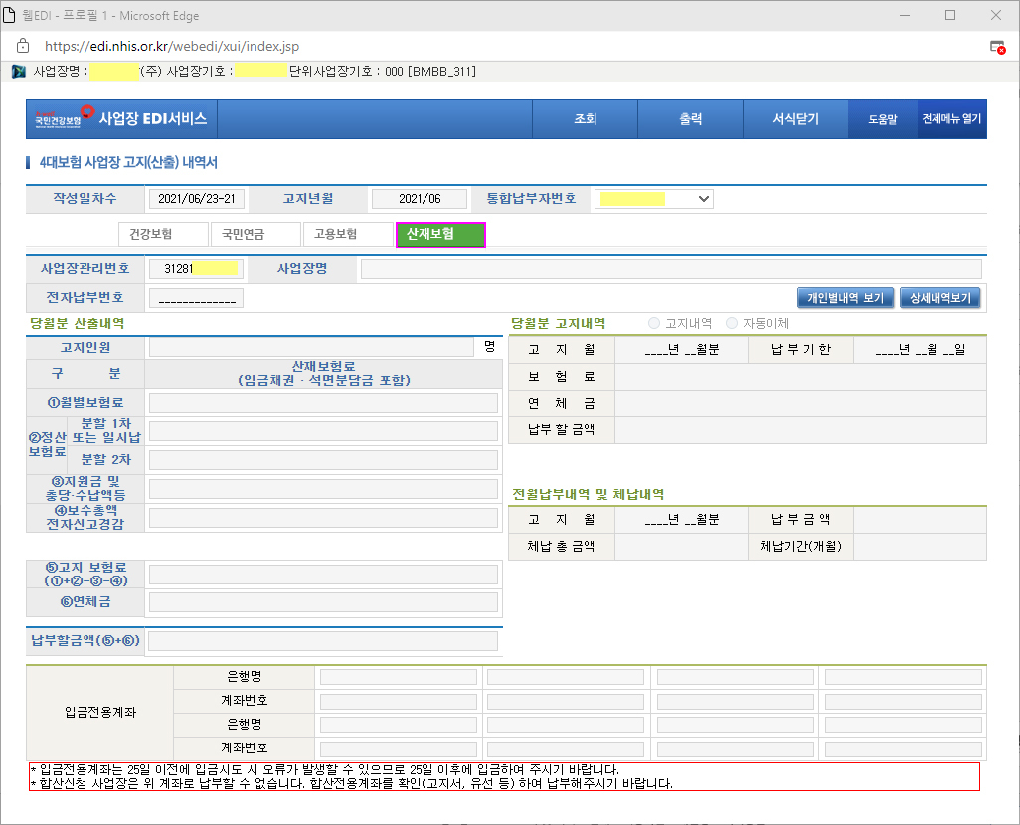Click the 서식닫기 menu item

pyautogui.click(x=795, y=119)
